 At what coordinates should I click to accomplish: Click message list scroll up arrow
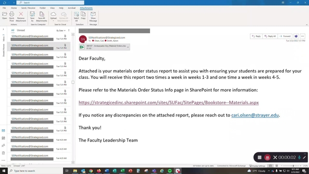[x=73, y=34]
